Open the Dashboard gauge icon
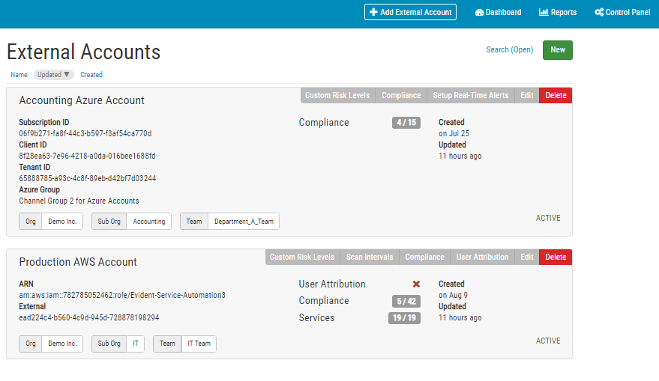 click(479, 12)
